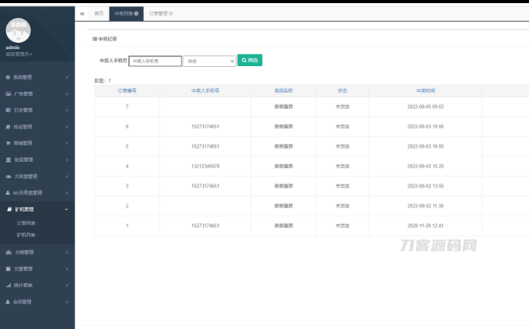Click the admin username text

(x=12, y=47)
